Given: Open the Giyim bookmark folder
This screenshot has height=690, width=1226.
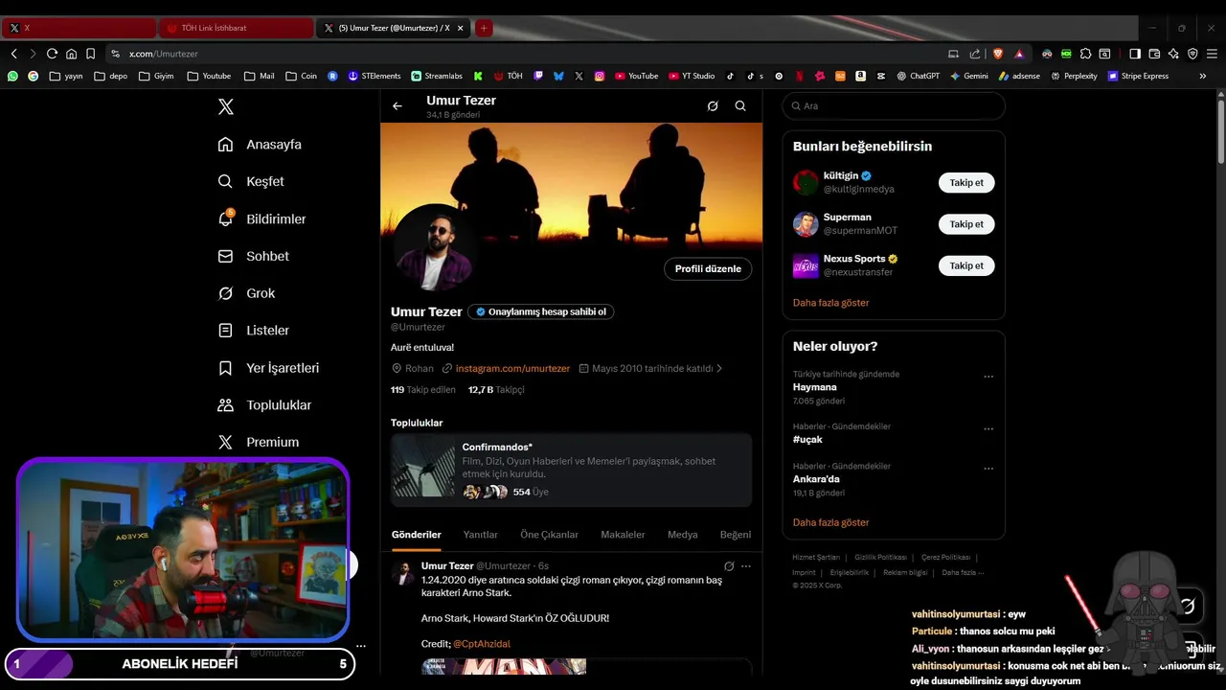Looking at the screenshot, I should [x=156, y=76].
